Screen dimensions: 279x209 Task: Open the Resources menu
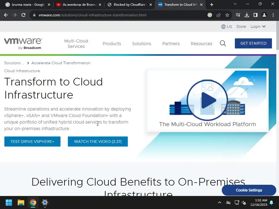tap(201, 44)
